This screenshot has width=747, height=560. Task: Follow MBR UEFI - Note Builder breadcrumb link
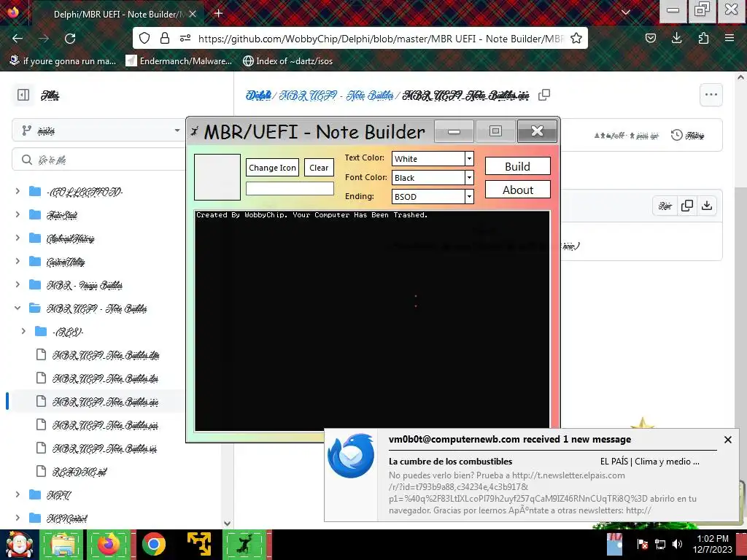336,96
